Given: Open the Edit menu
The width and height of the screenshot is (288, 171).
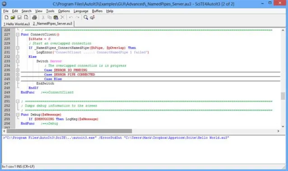Looking at the screenshot, I should (15, 11).
